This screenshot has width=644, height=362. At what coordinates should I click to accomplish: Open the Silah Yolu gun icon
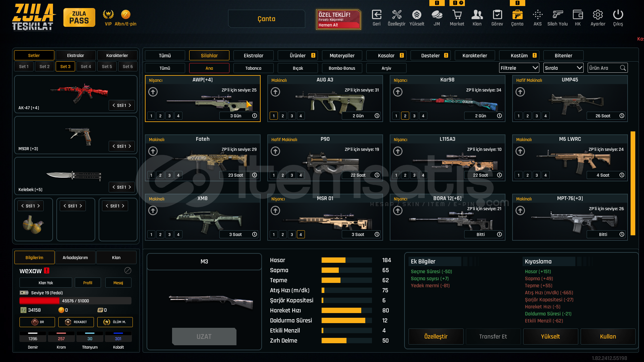557,15
